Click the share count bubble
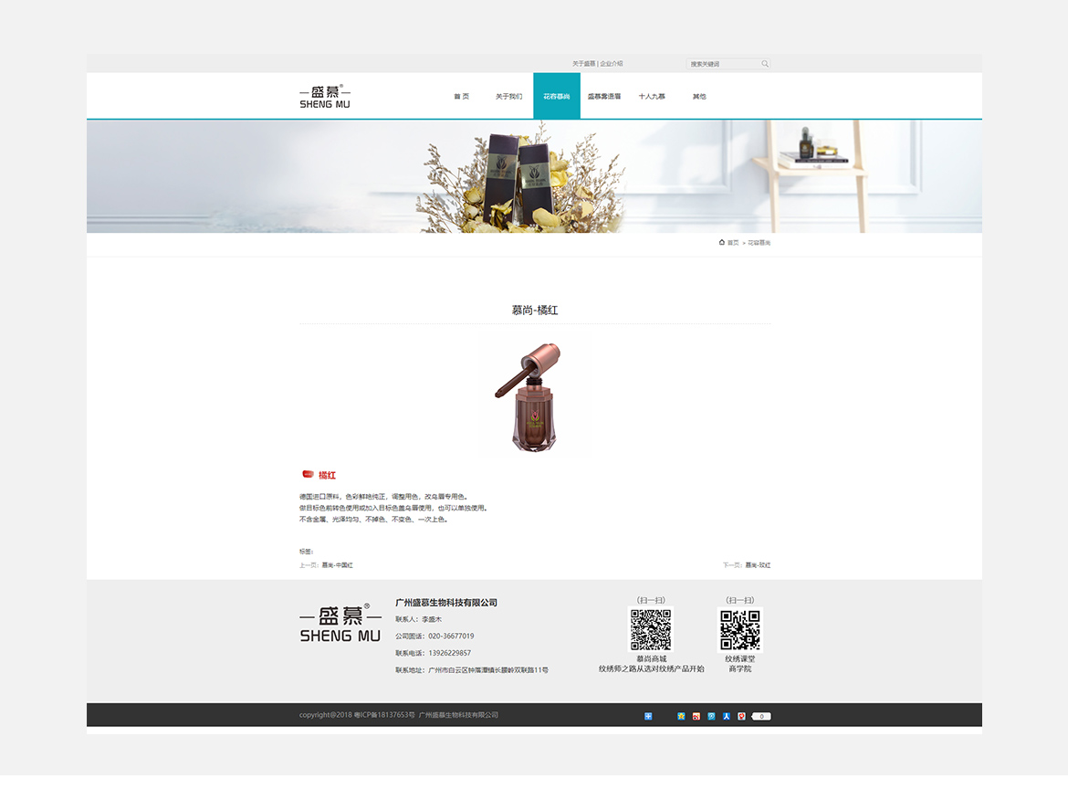1068x789 pixels. (x=761, y=716)
